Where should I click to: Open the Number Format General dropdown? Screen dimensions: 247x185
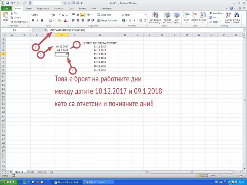[145, 15]
